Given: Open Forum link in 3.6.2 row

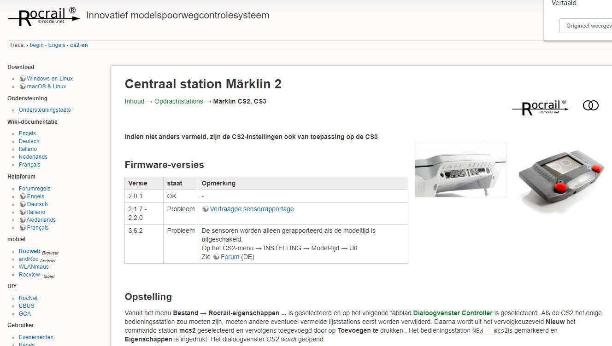Looking at the screenshot, I should pyautogui.click(x=230, y=257).
